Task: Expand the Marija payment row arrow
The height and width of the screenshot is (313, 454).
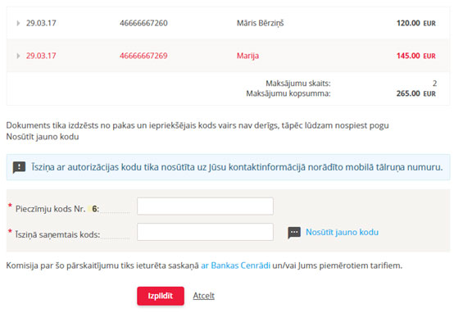Action: coord(18,56)
